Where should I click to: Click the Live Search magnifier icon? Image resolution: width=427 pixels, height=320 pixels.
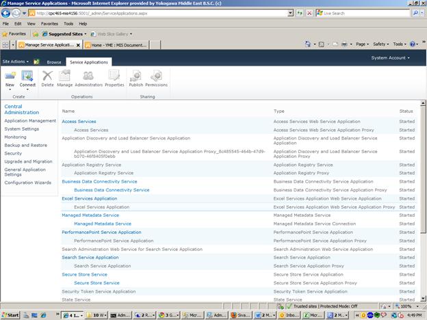(415, 13)
